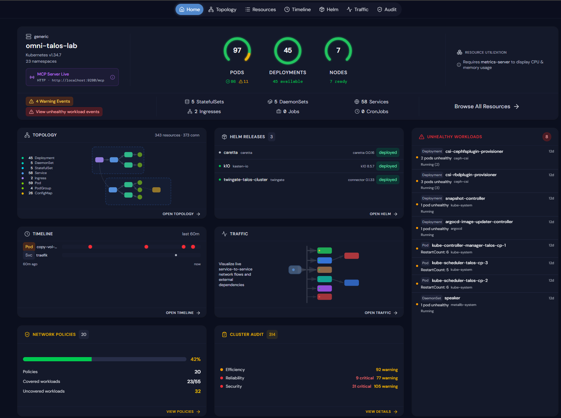Select the first red event on copy-vol timeline

coord(90,247)
